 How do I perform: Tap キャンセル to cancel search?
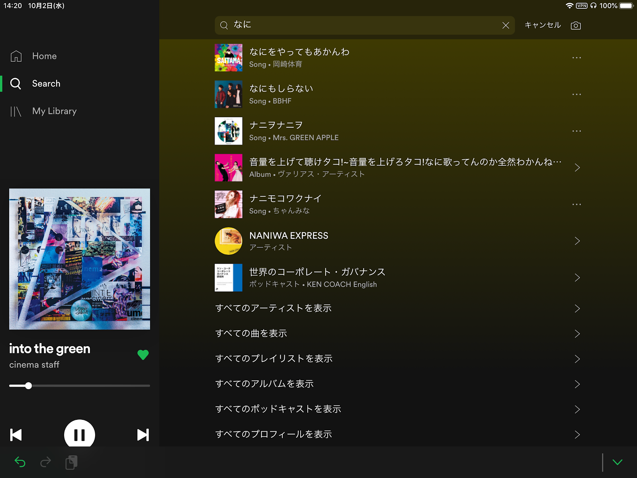tap(543, 25)
